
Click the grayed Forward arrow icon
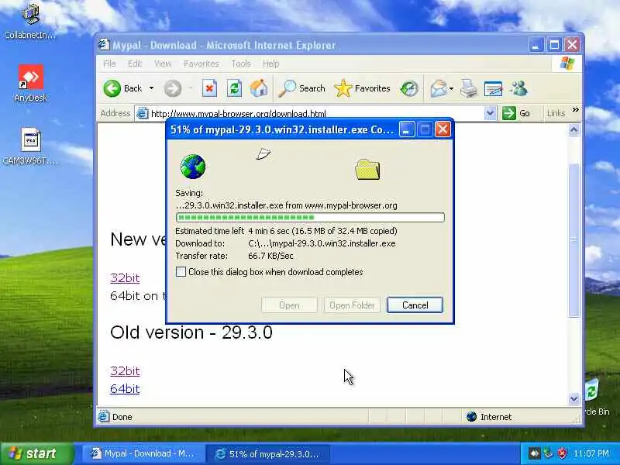172,88
